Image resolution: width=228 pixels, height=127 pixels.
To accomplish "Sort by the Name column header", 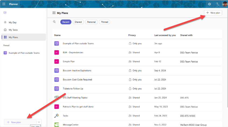I will click(x=57, y=35).
